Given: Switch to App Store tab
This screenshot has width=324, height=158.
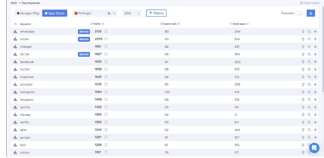Looking at the screenshot, I should point(55,13).
